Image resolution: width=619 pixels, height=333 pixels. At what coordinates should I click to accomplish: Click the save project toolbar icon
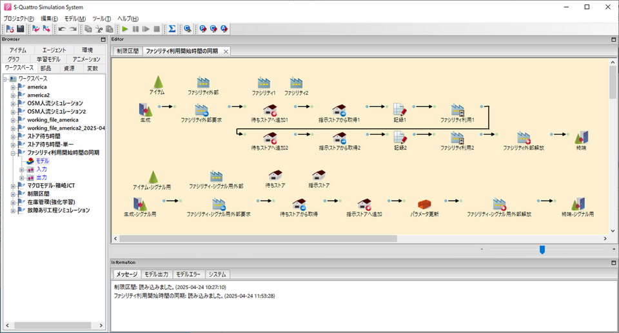pos(20,29)
